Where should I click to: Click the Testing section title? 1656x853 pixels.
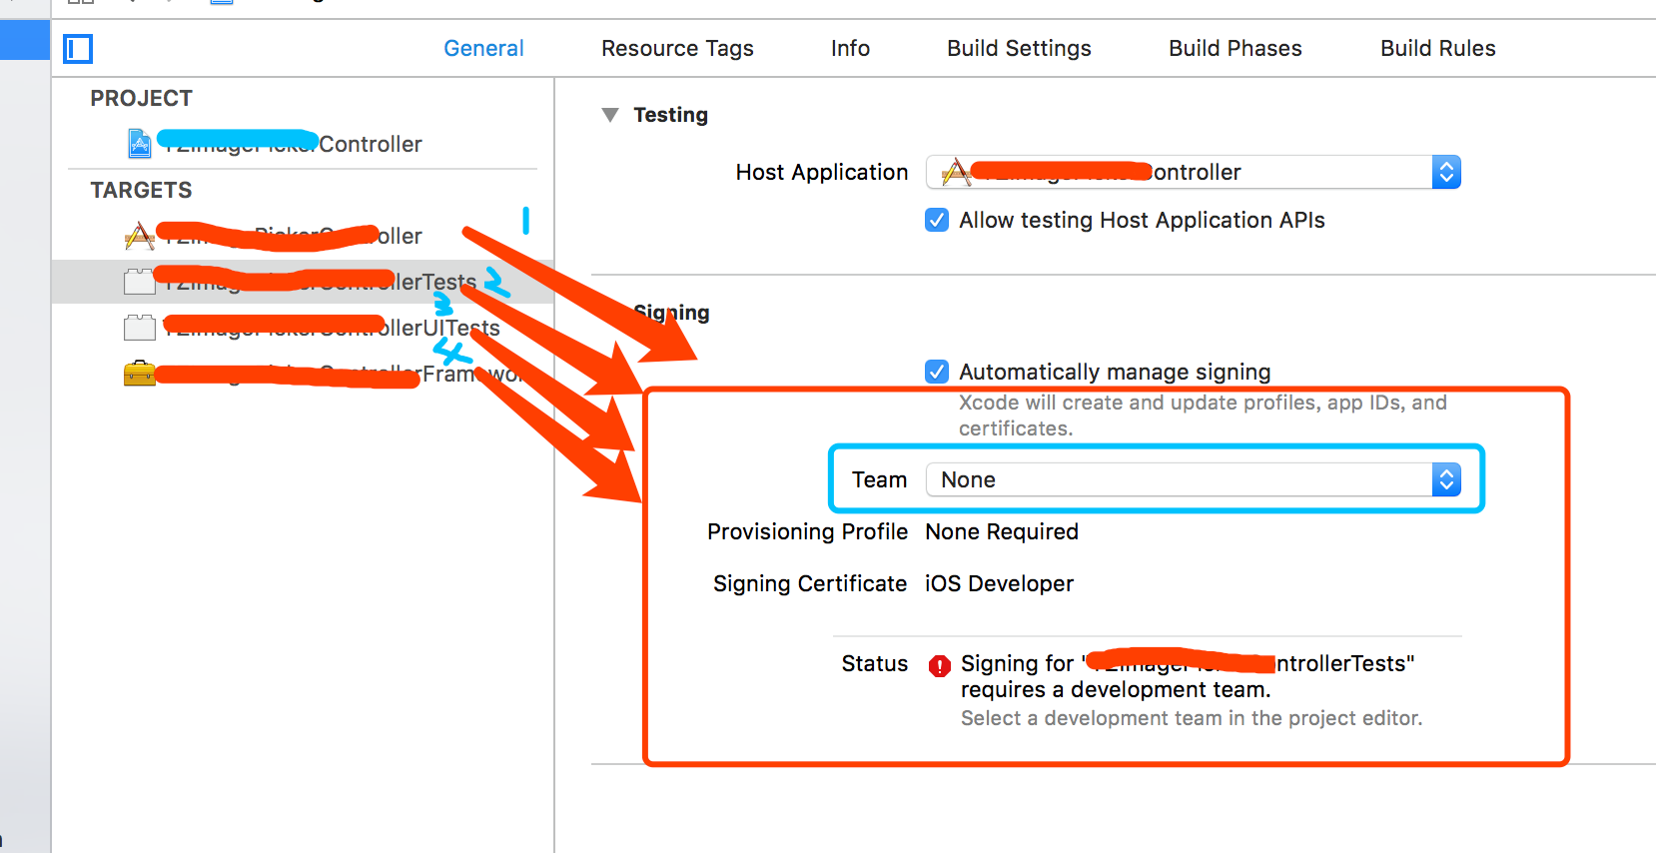pos(671,115)
